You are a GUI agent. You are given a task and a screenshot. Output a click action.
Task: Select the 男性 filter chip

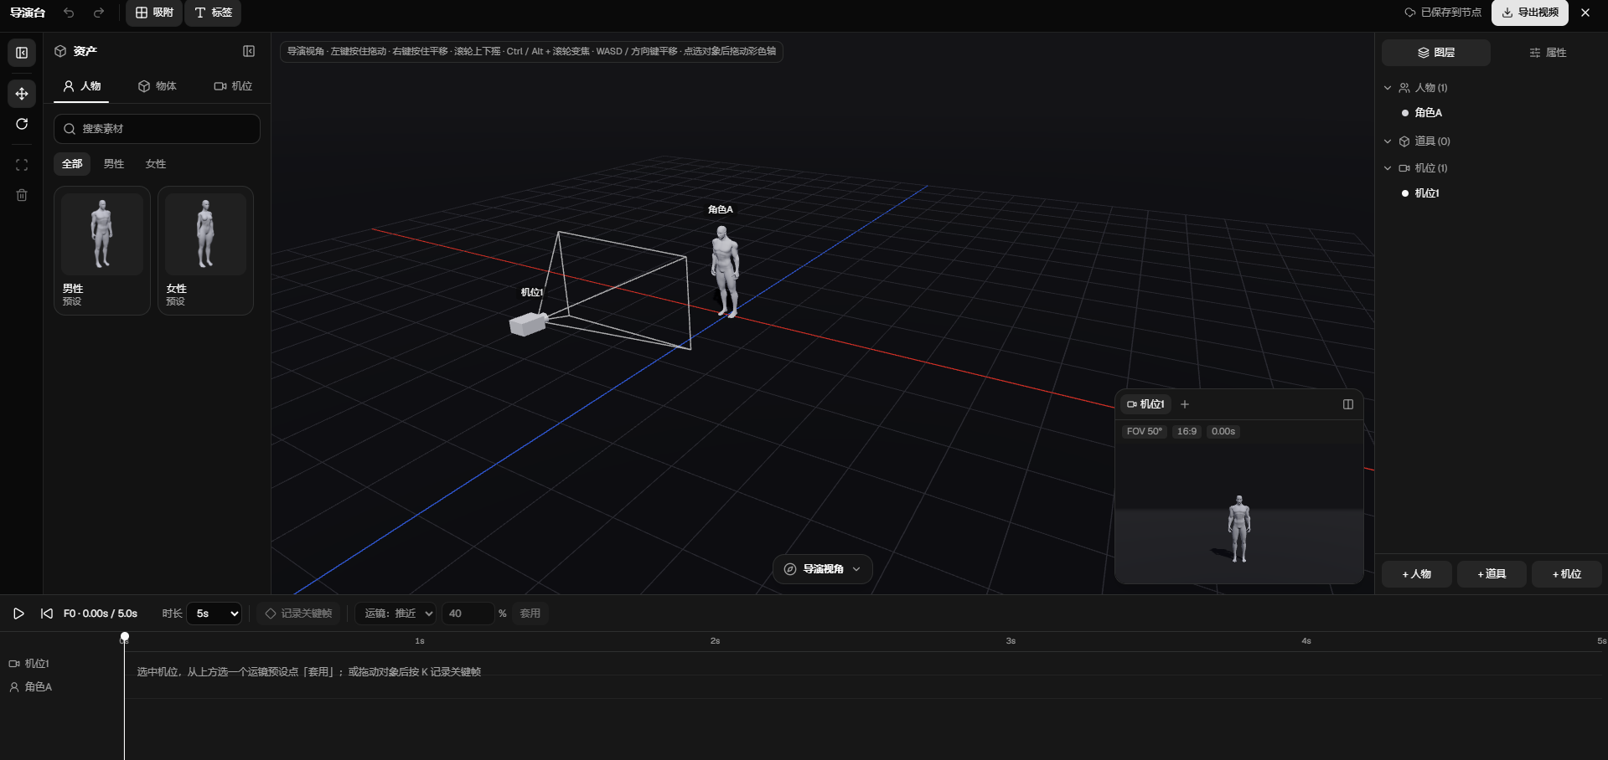pyautogui.click(x=114, y=164)
